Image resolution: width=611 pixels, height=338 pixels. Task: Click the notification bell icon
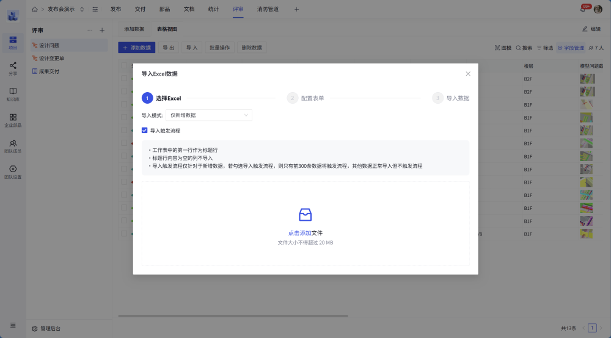tap(582, 9)
